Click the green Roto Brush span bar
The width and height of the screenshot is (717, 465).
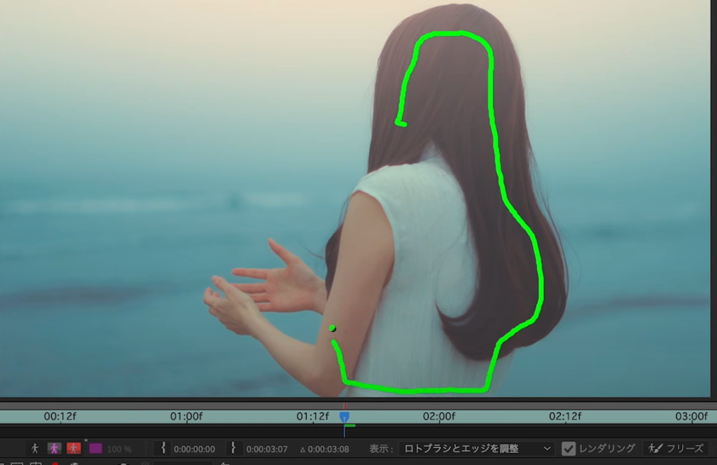(350, 426)
